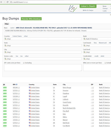The image size is (111, 128).
Task: Select the Mastercard card brand link
Action: (x=103, y=43)
